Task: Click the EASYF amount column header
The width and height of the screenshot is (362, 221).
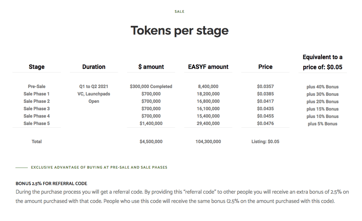Action: 208,67
